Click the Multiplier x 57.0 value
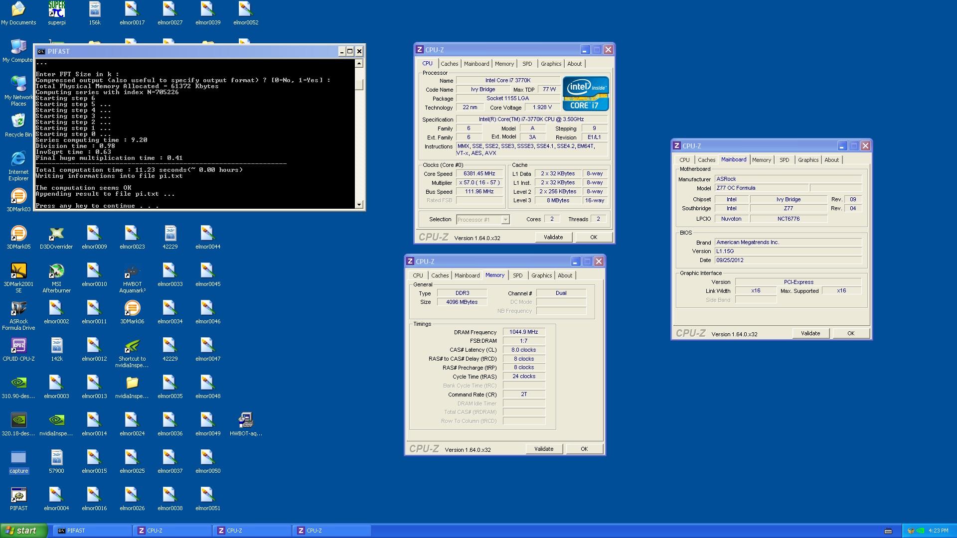Viewport: 957px width, 538px height. pyautogui.click(x=479, y=183)
